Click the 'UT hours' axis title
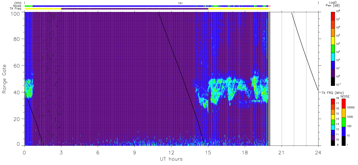The image size is (358, 165). [x=171, y=159]
